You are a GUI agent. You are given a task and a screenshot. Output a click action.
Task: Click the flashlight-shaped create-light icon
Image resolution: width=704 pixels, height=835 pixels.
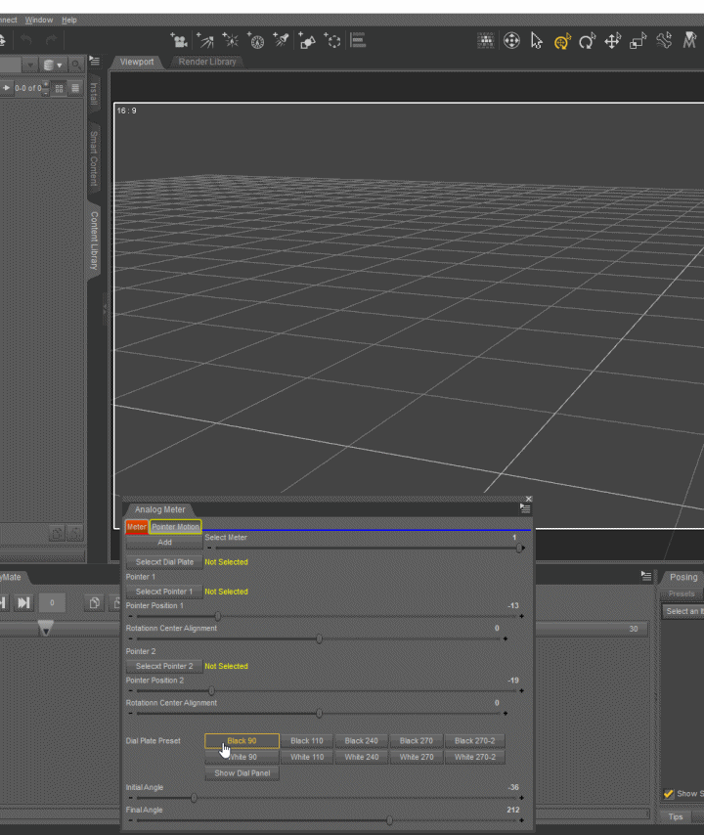click(x=282, y=40)
